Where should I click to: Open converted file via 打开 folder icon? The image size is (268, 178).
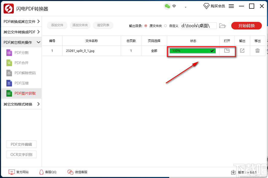click(x=227, y=51)
